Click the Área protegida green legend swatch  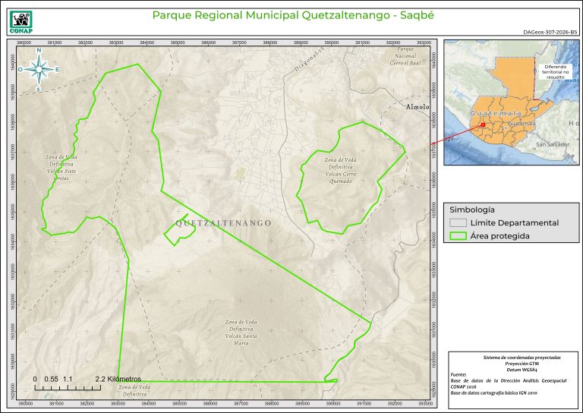tap(457, 236)
